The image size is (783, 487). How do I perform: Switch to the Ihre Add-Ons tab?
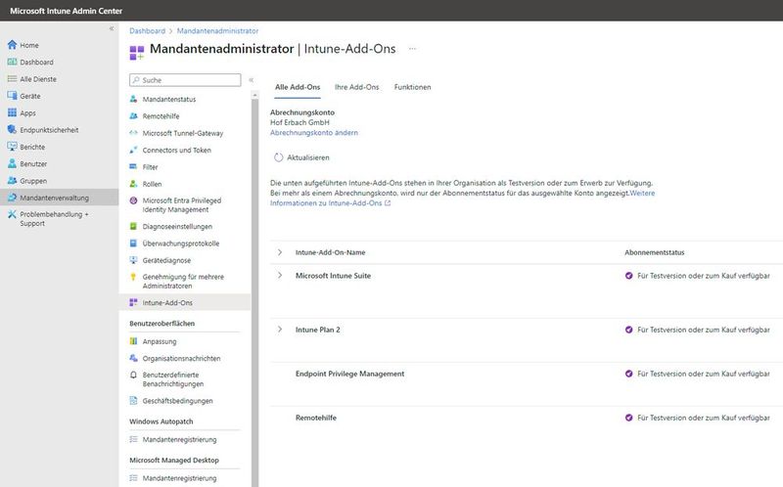pos(357,87)
